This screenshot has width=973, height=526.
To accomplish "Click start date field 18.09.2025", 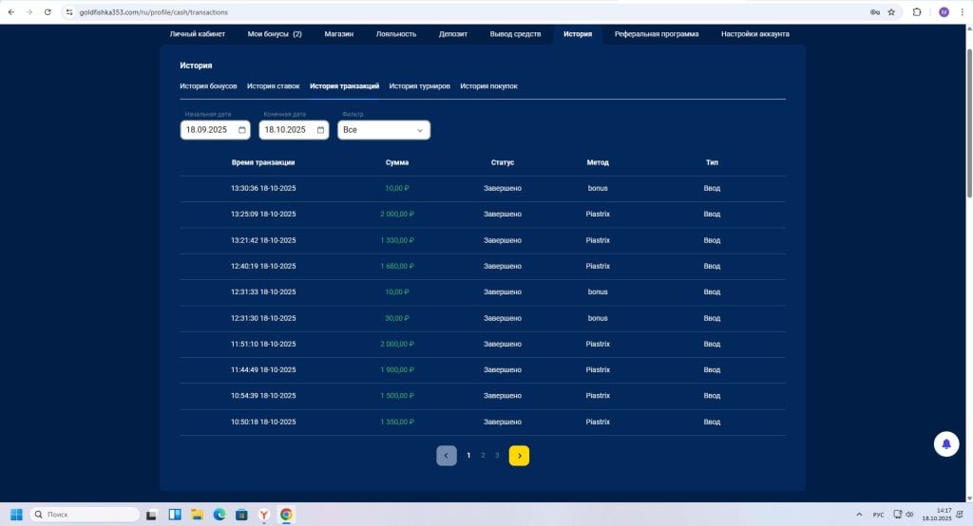I will [216, 130].
